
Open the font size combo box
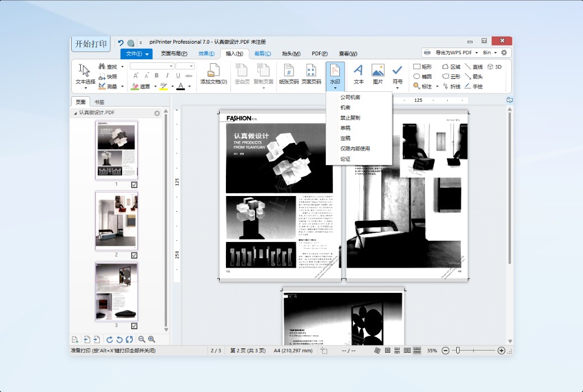[x=185, y=66]
